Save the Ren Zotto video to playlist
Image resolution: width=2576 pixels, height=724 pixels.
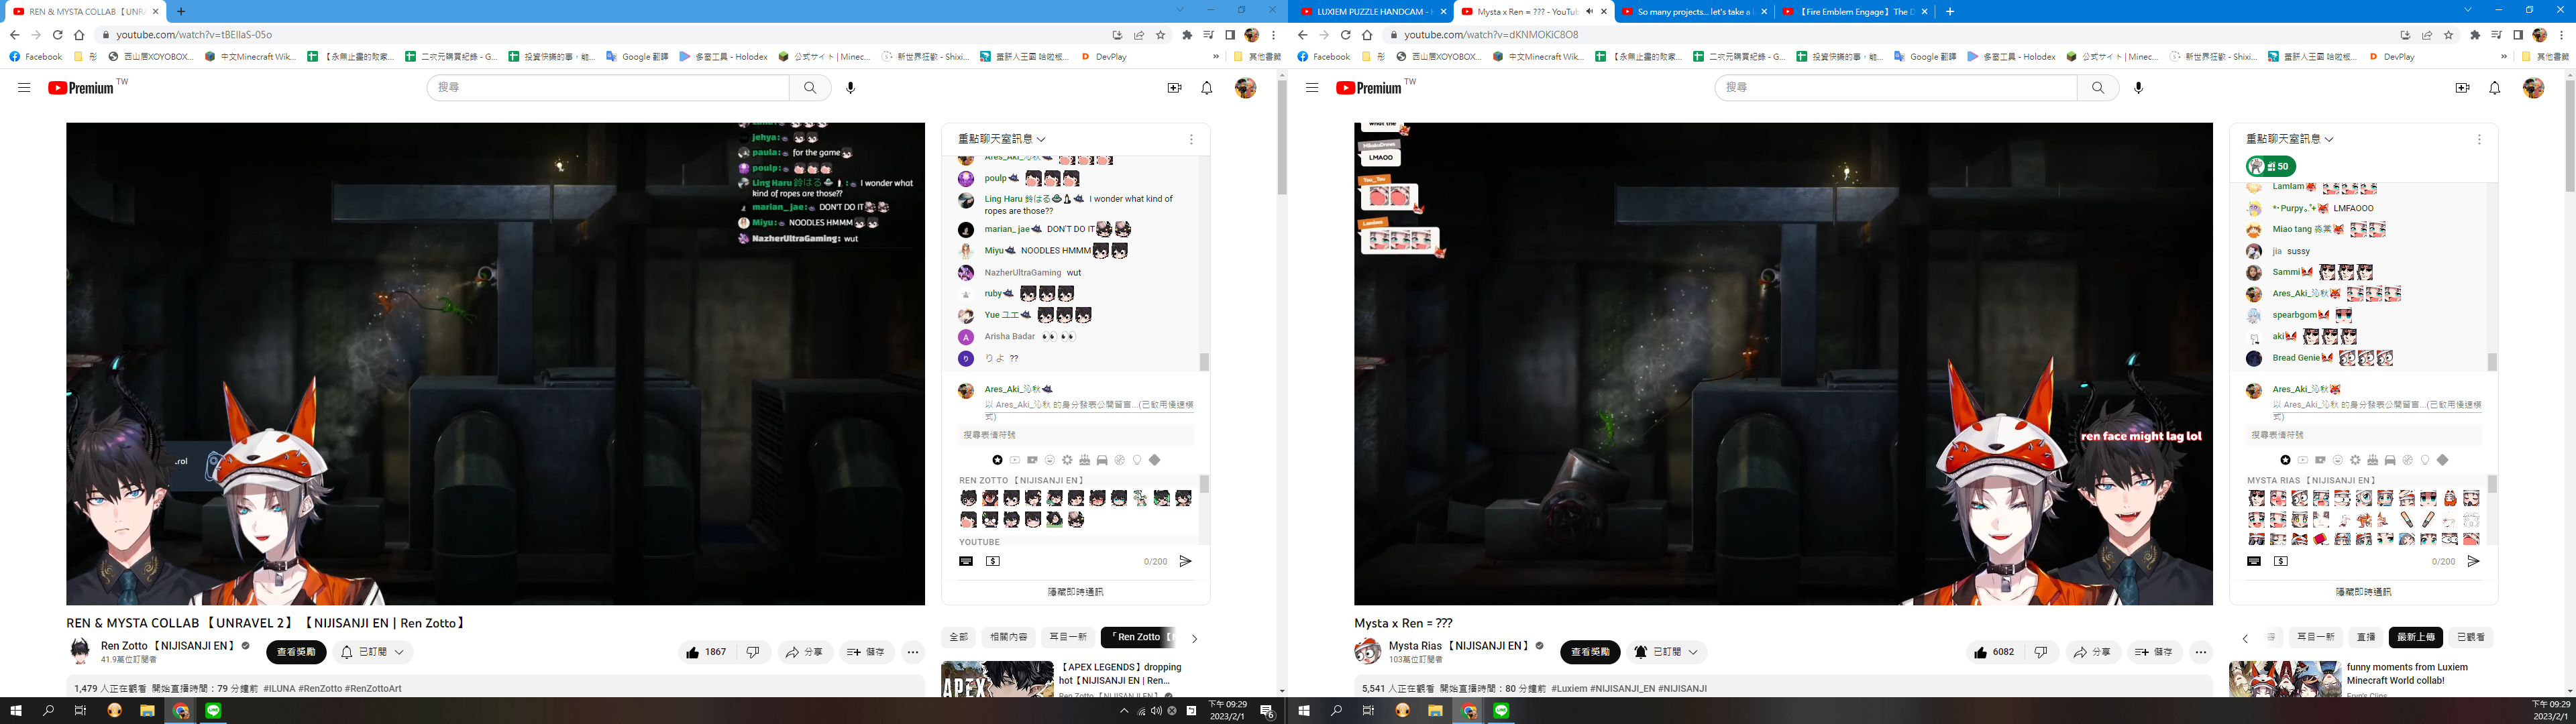pos(866,652)
